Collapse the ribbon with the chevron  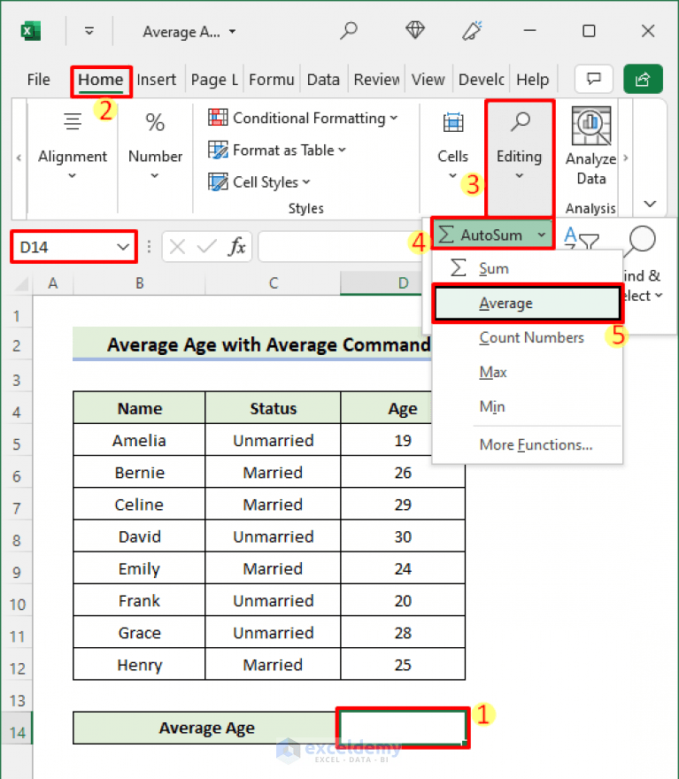[x=650, y=204]
